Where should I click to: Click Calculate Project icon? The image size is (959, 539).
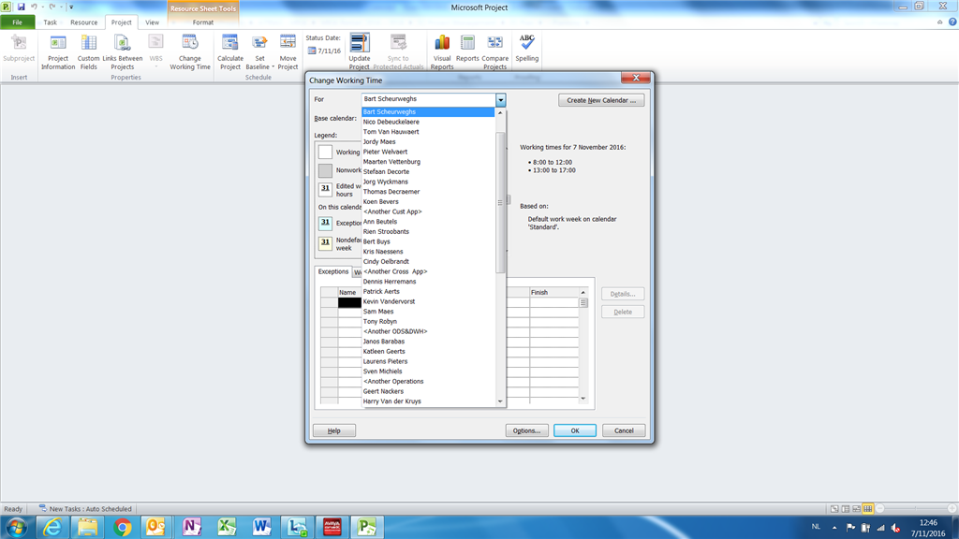[230, 52]
